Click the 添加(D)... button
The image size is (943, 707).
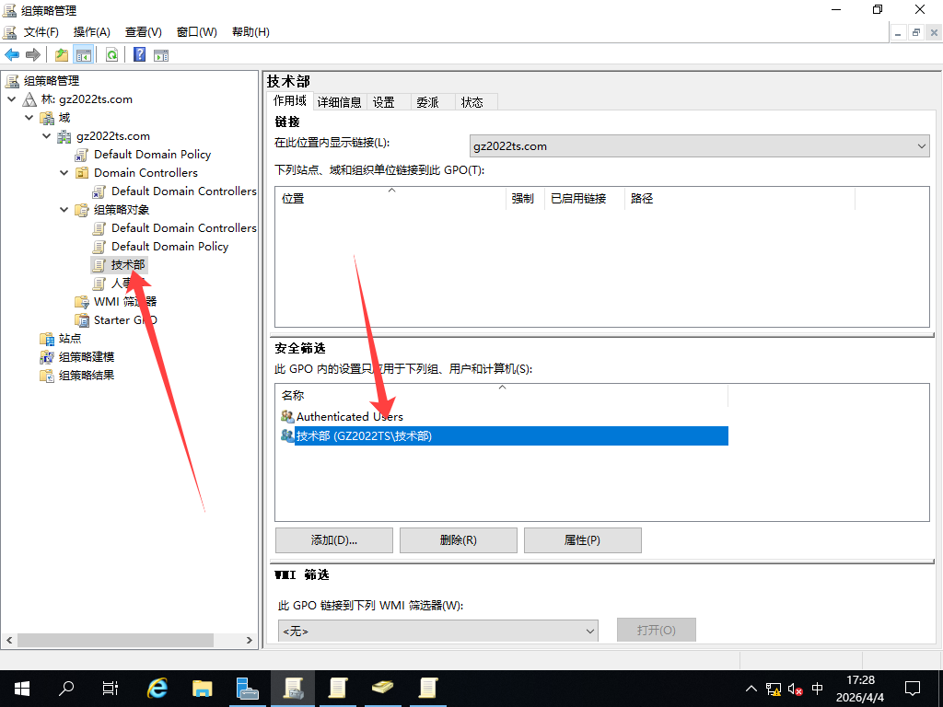tap(333, 540)
